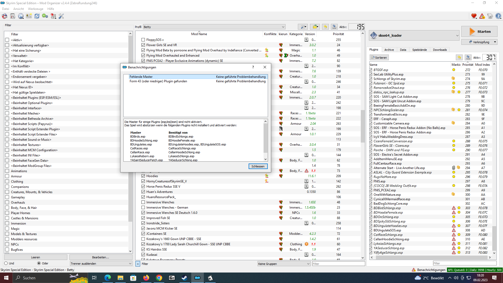Click the Sortieren button
This screenshot has height=283, width=503.
tap(379, 58)
